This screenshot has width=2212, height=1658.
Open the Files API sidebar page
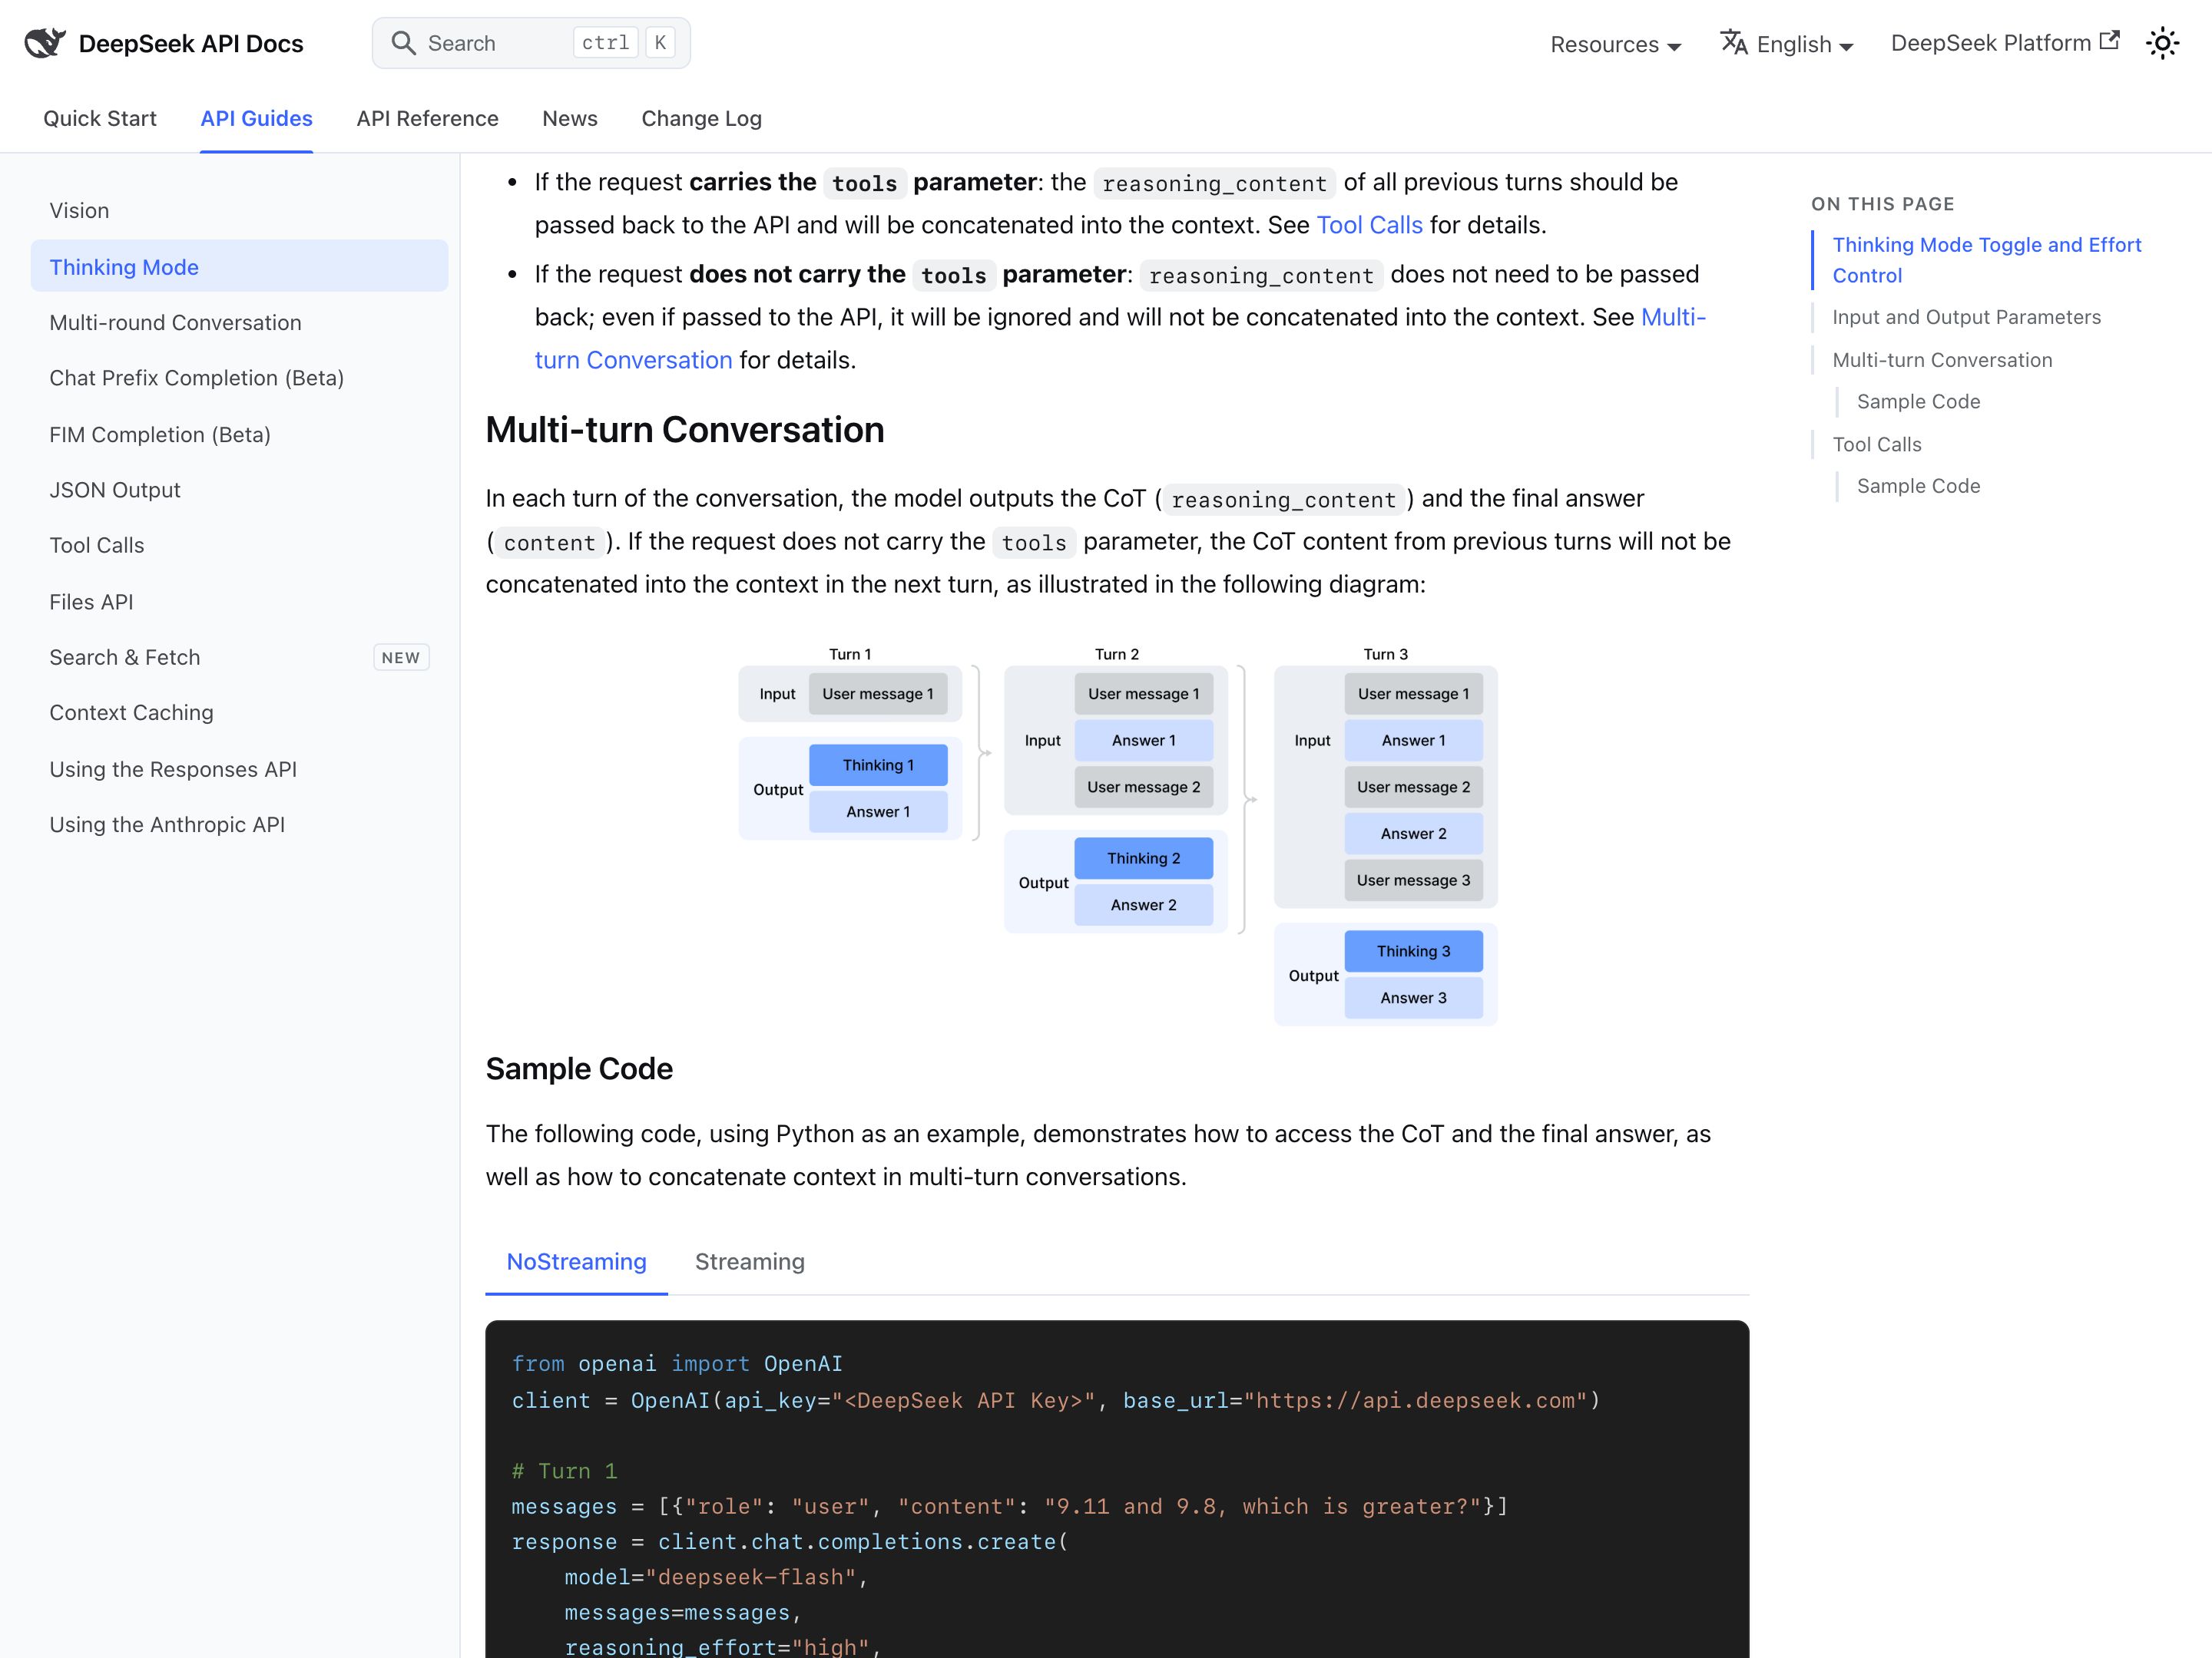coord(239,602)
